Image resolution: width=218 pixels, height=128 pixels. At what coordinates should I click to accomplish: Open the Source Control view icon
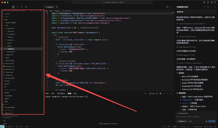coord(22,7)
